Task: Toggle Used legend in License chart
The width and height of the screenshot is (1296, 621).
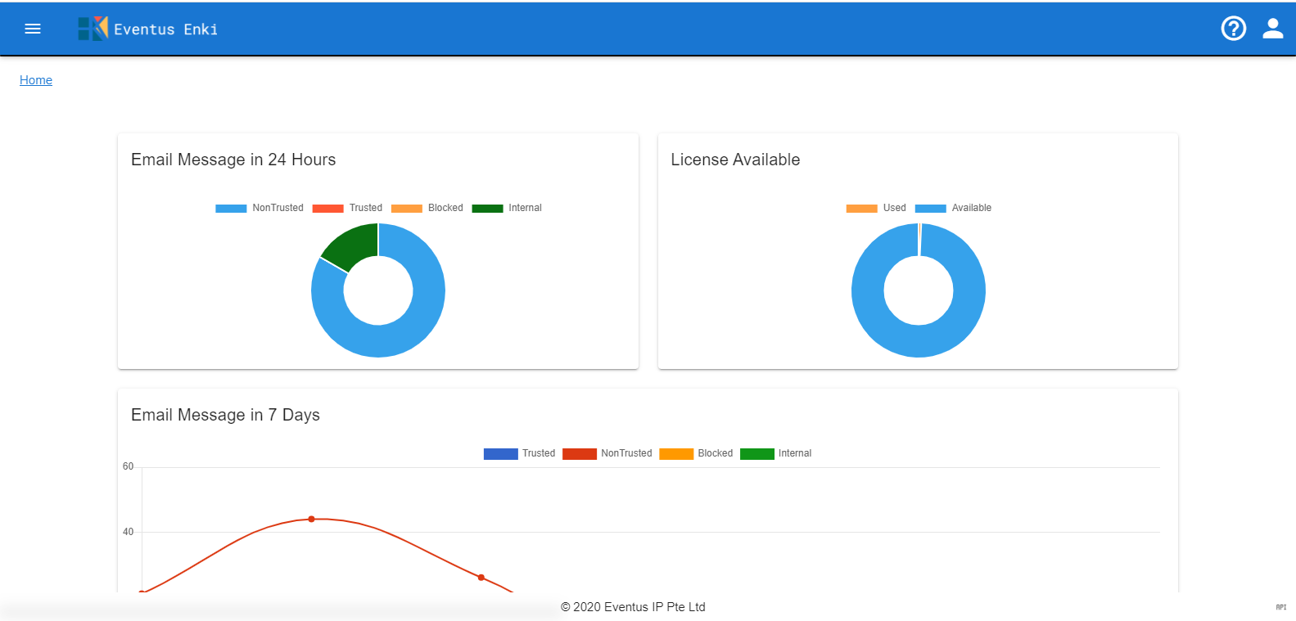Action: (876, 208)
